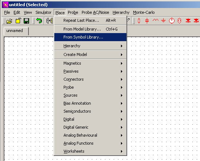The width and height of the screenshot is (200, 161).
Task: Open the Simulator menu
Action: click(43, 12)
